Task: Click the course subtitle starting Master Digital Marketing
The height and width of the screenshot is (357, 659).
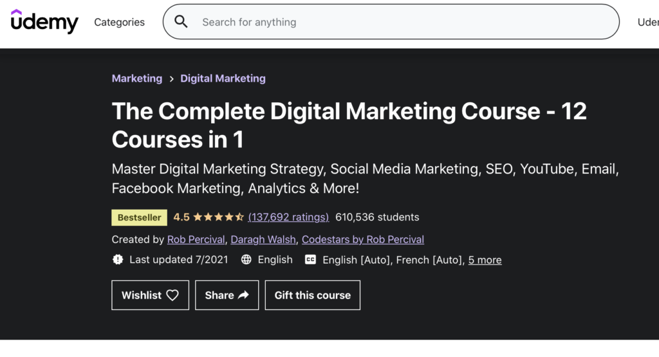Action: [366, 179]
